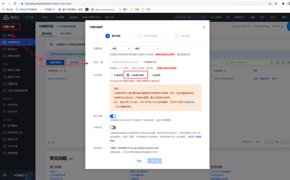This screenshot has width=290, height=180.
Task: Click the security assessment (安全评估) icon
Action: click(4, 112)
